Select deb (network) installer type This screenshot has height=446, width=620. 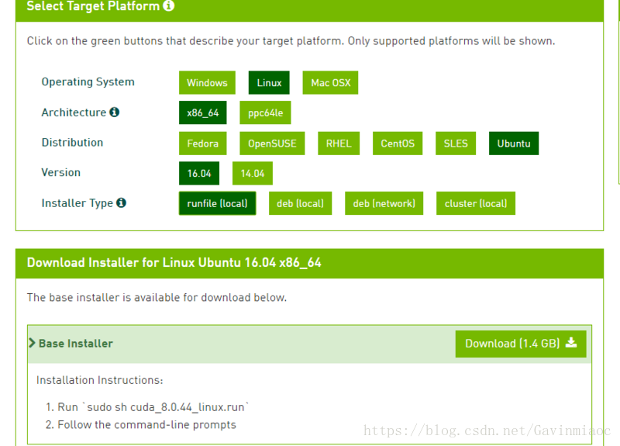384,203
